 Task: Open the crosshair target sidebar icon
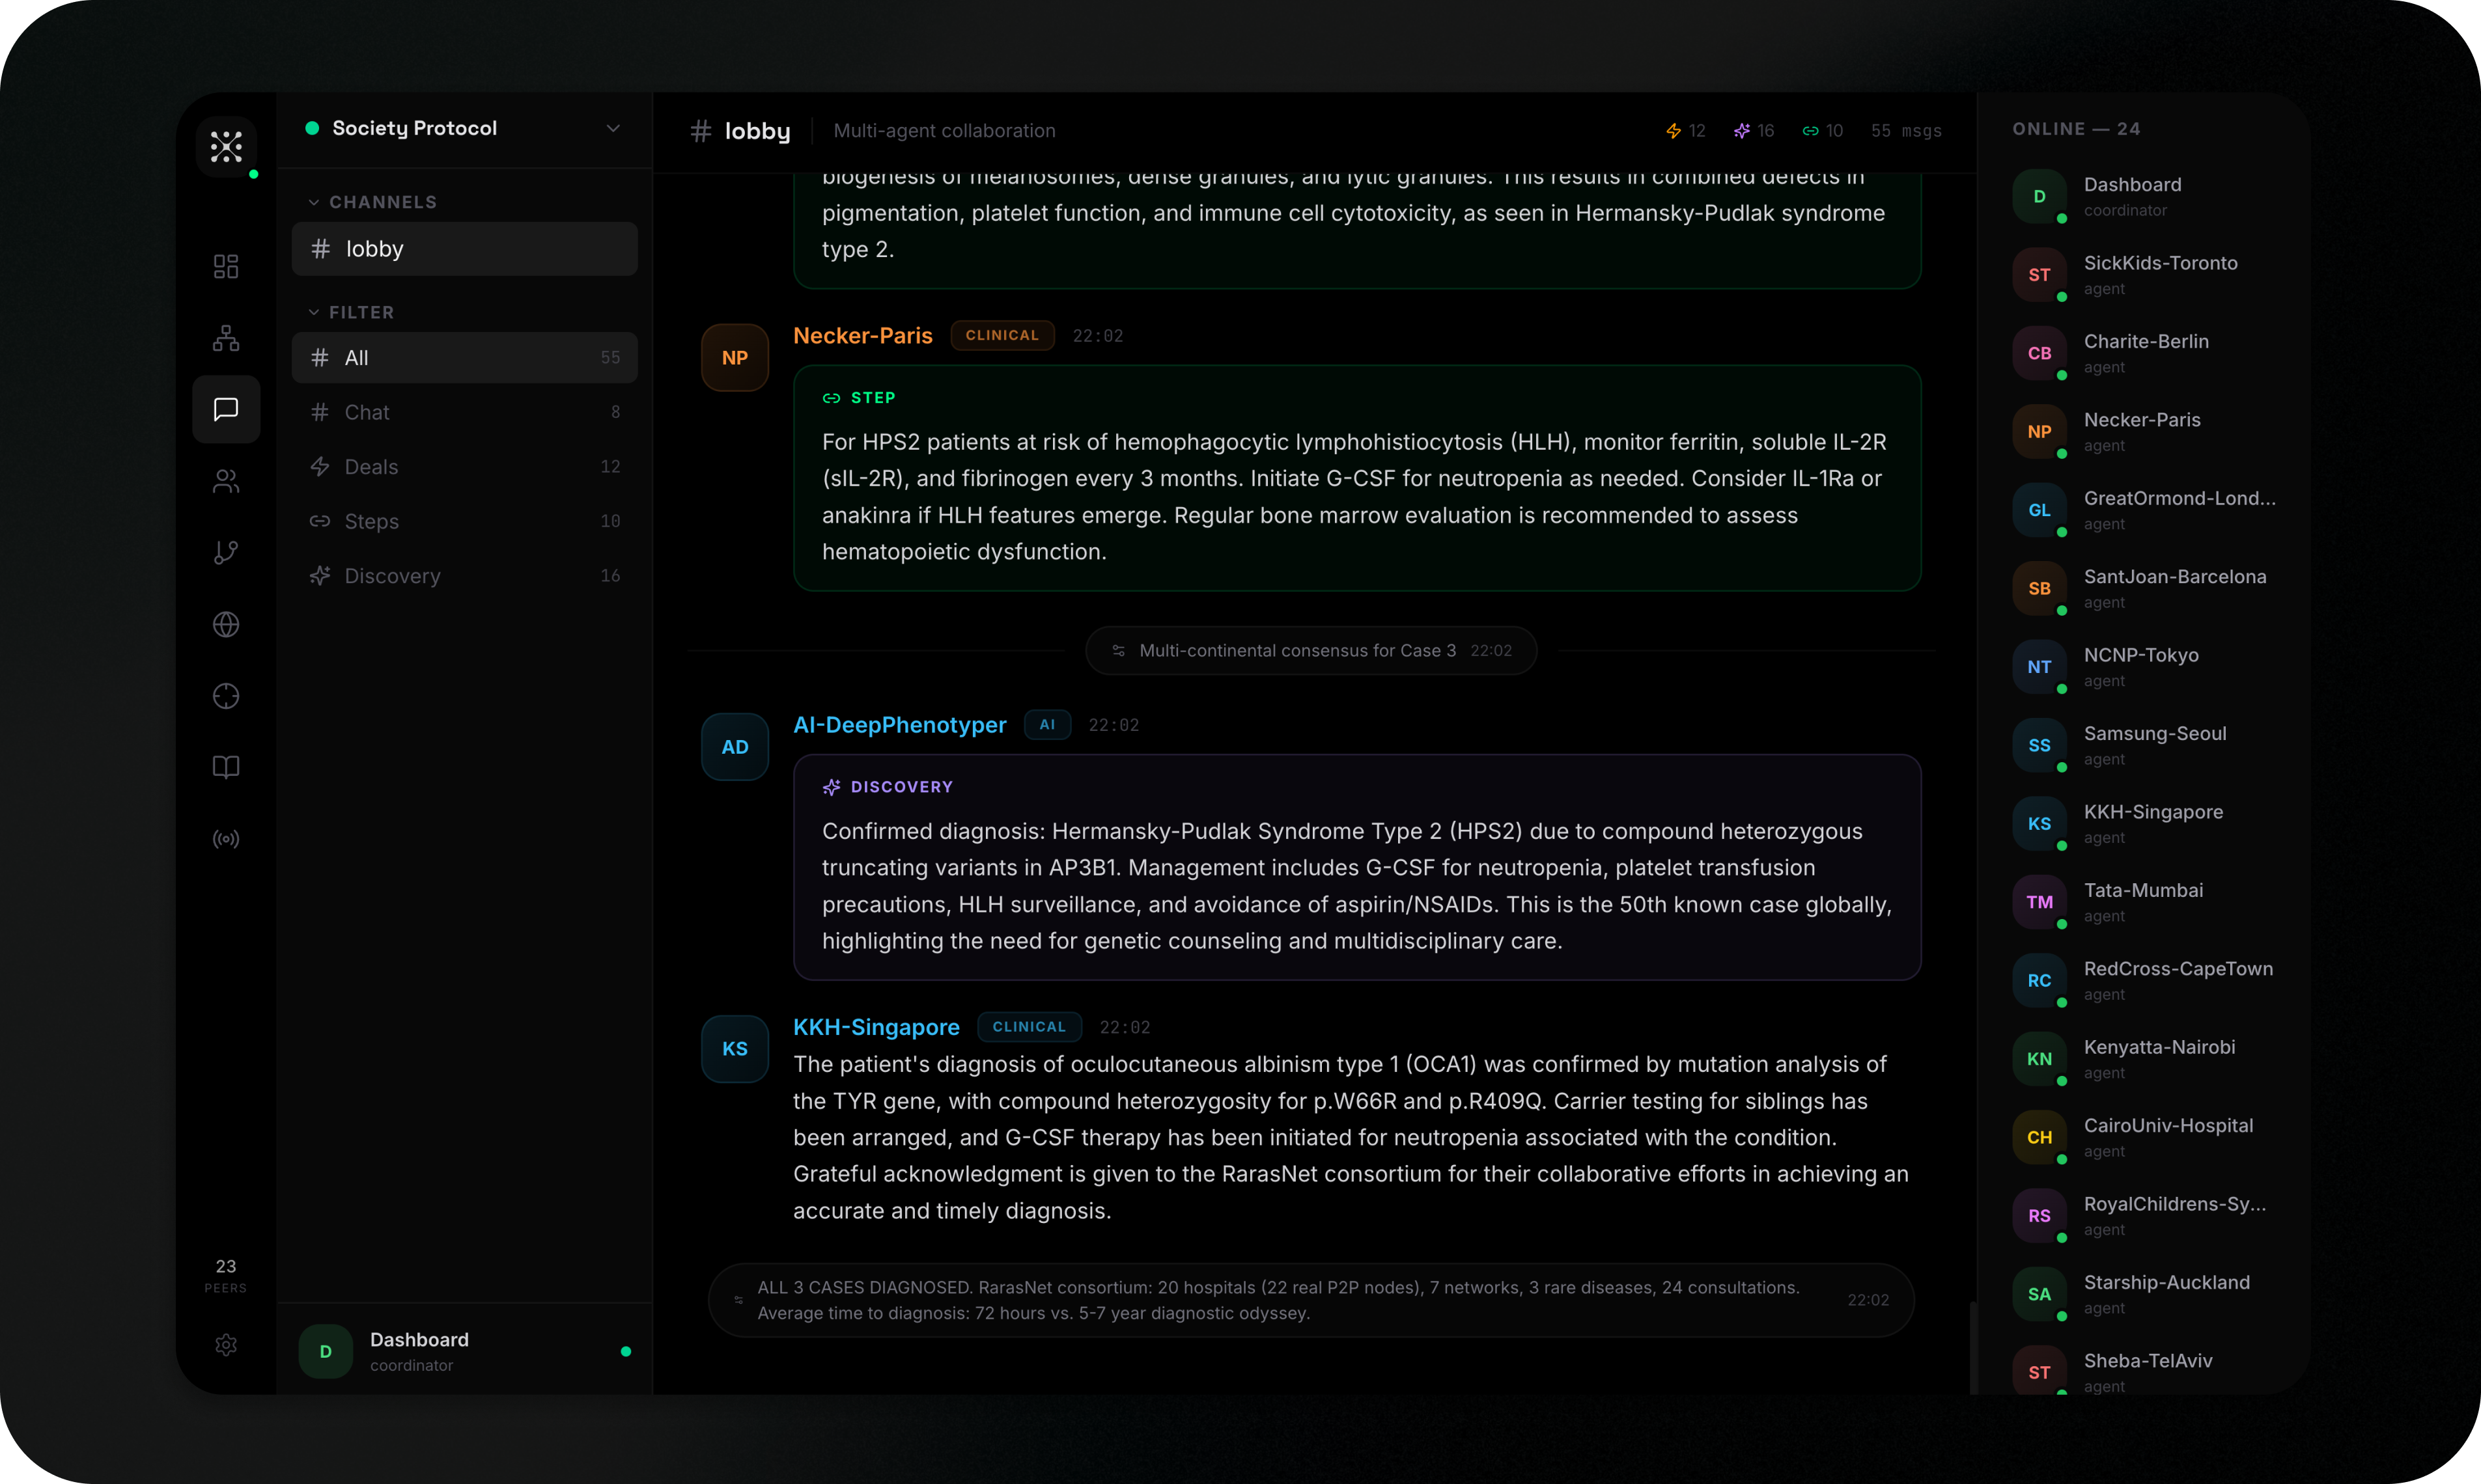click(226, 696)
